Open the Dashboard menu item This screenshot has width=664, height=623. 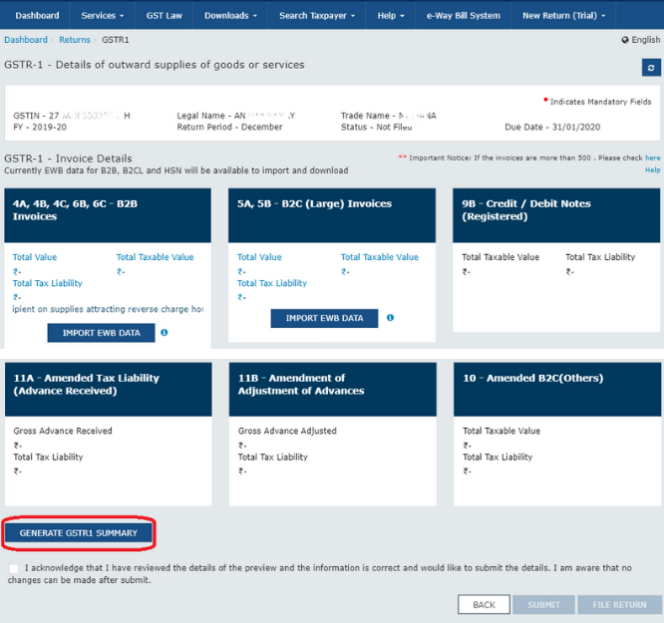click(37, 16)
